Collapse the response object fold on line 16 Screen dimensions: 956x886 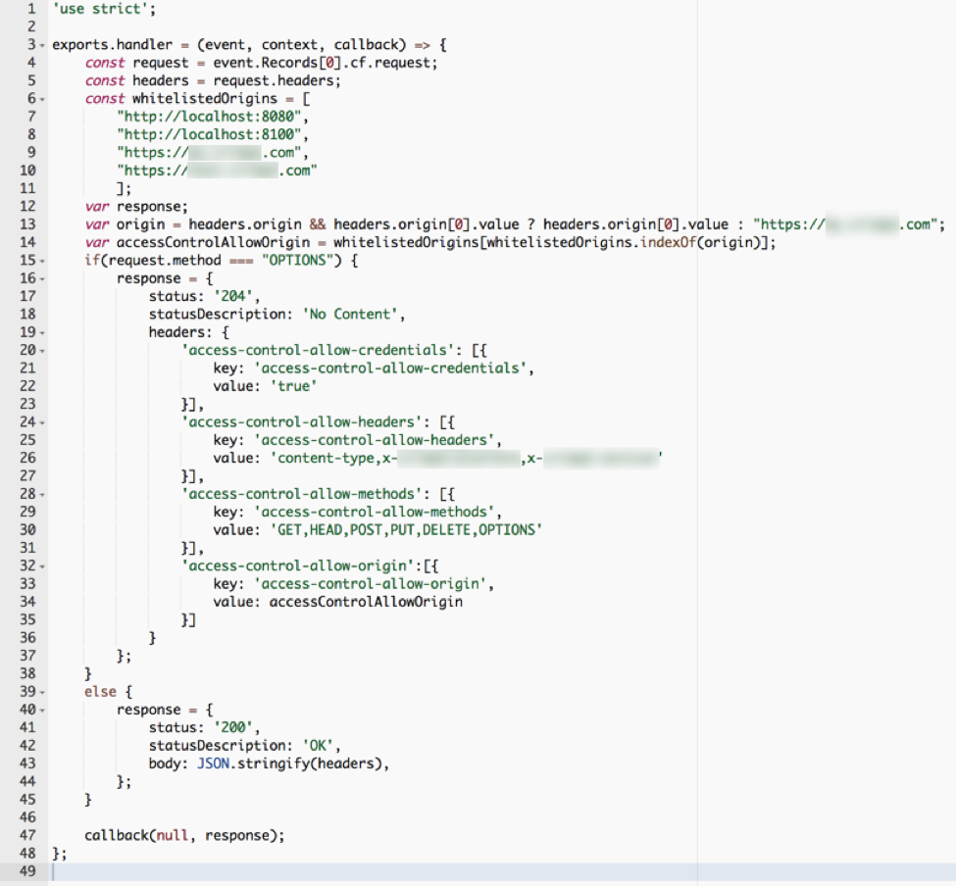41,277
